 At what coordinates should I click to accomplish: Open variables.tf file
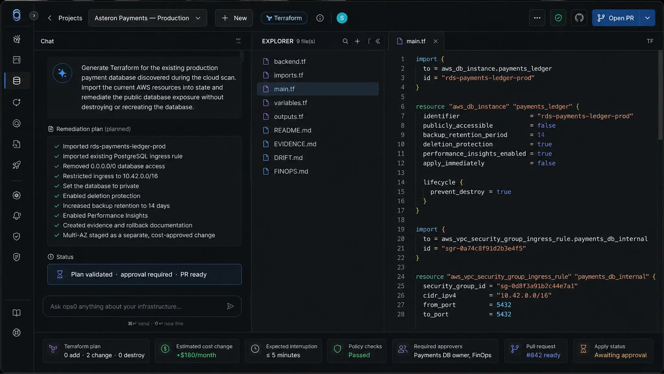coord(318,103)
